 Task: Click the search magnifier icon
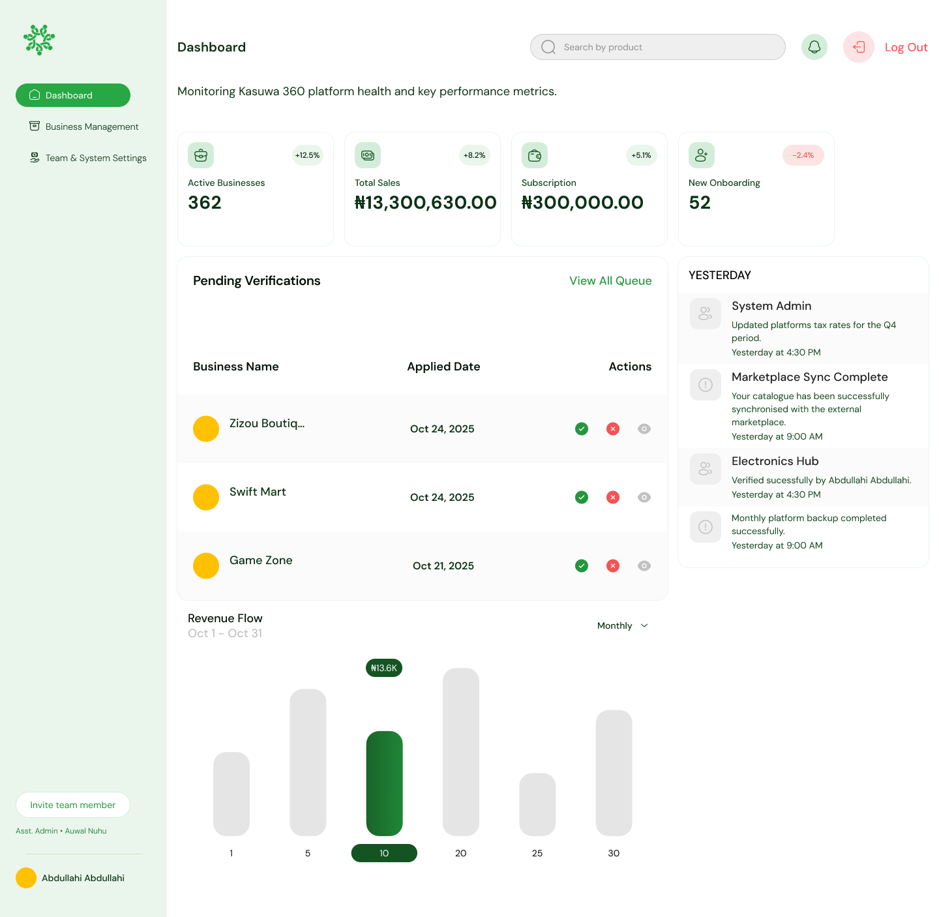point(548,47)
